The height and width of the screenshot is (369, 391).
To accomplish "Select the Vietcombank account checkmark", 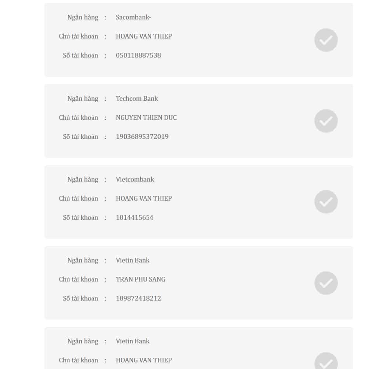I will pyautogui.click(x=326, y=202).
